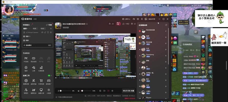The height and width of the screenshot is (102, 228).
Task: Open the user account menu in title bar
Action: [x=150, y=19]
